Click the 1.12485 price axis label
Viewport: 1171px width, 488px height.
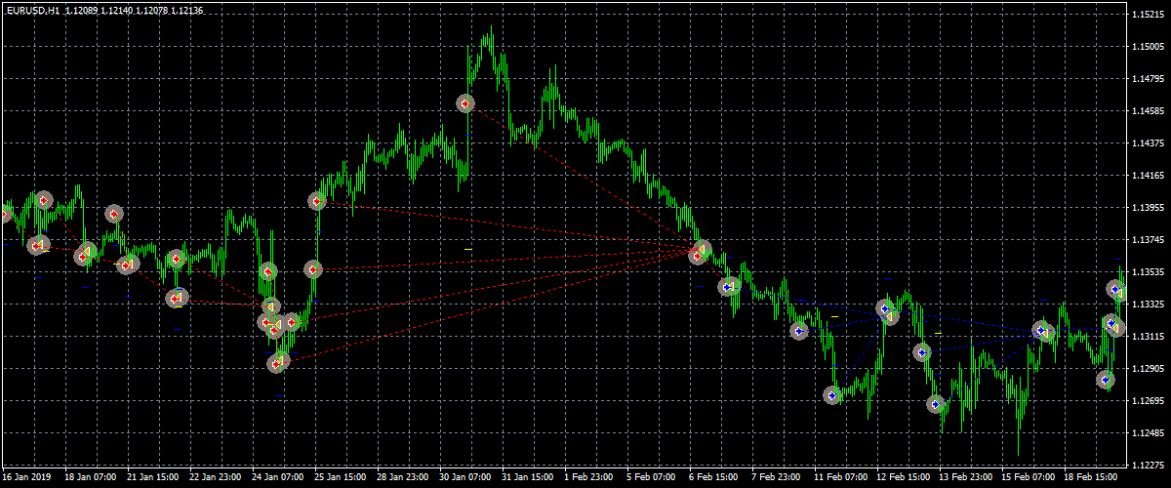(x=1149, y=433)
